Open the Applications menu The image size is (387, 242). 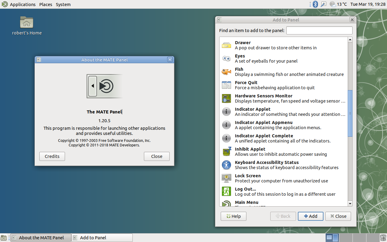tap(23, 4)
